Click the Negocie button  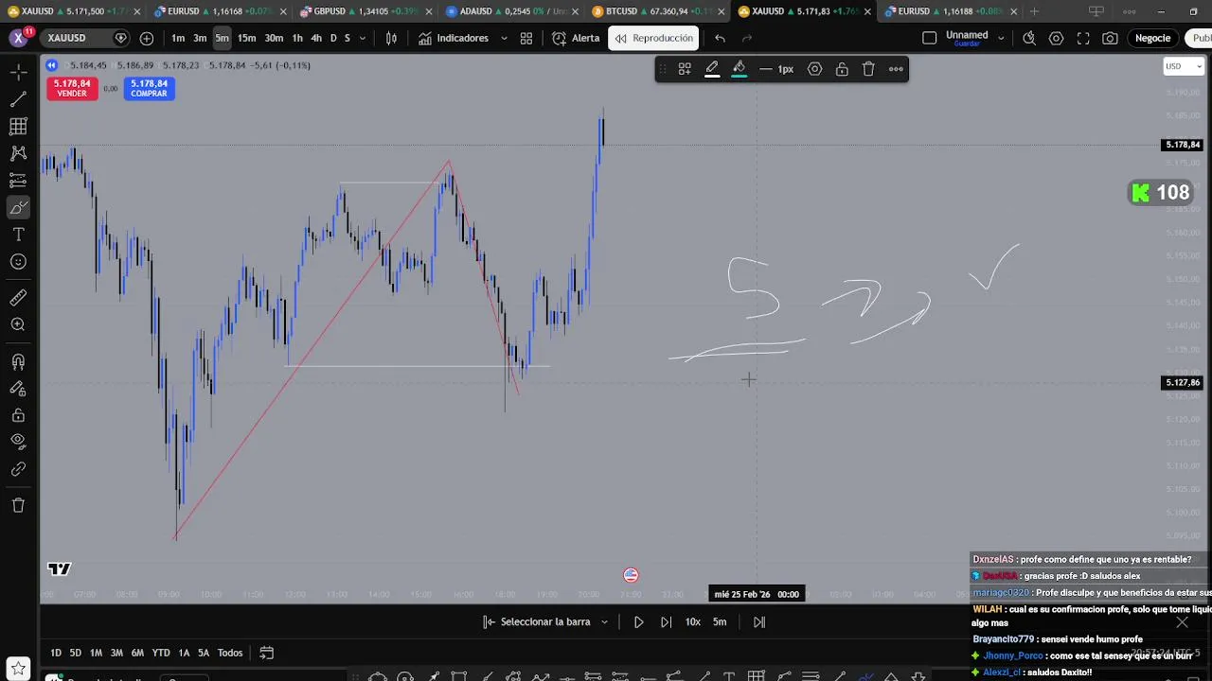[x=1152, y=38]
